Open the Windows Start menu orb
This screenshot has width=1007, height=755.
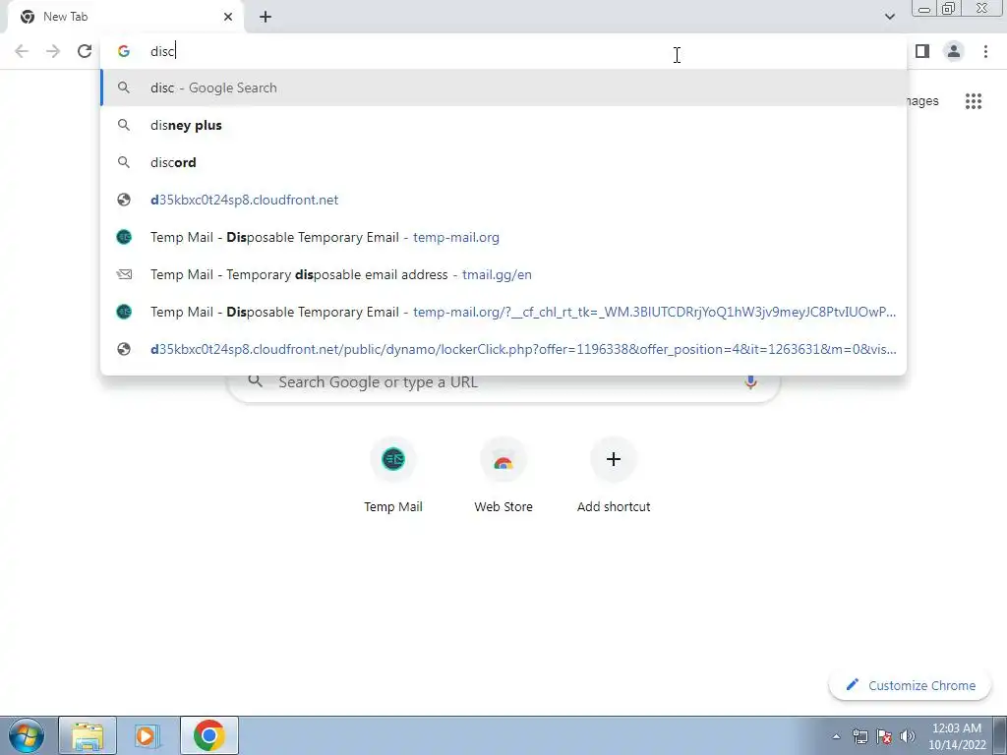click(x=27, y=735)
